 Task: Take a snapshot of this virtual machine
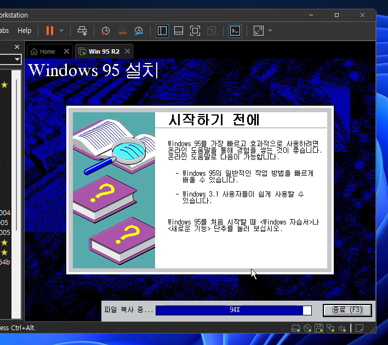tap(105, 31)
